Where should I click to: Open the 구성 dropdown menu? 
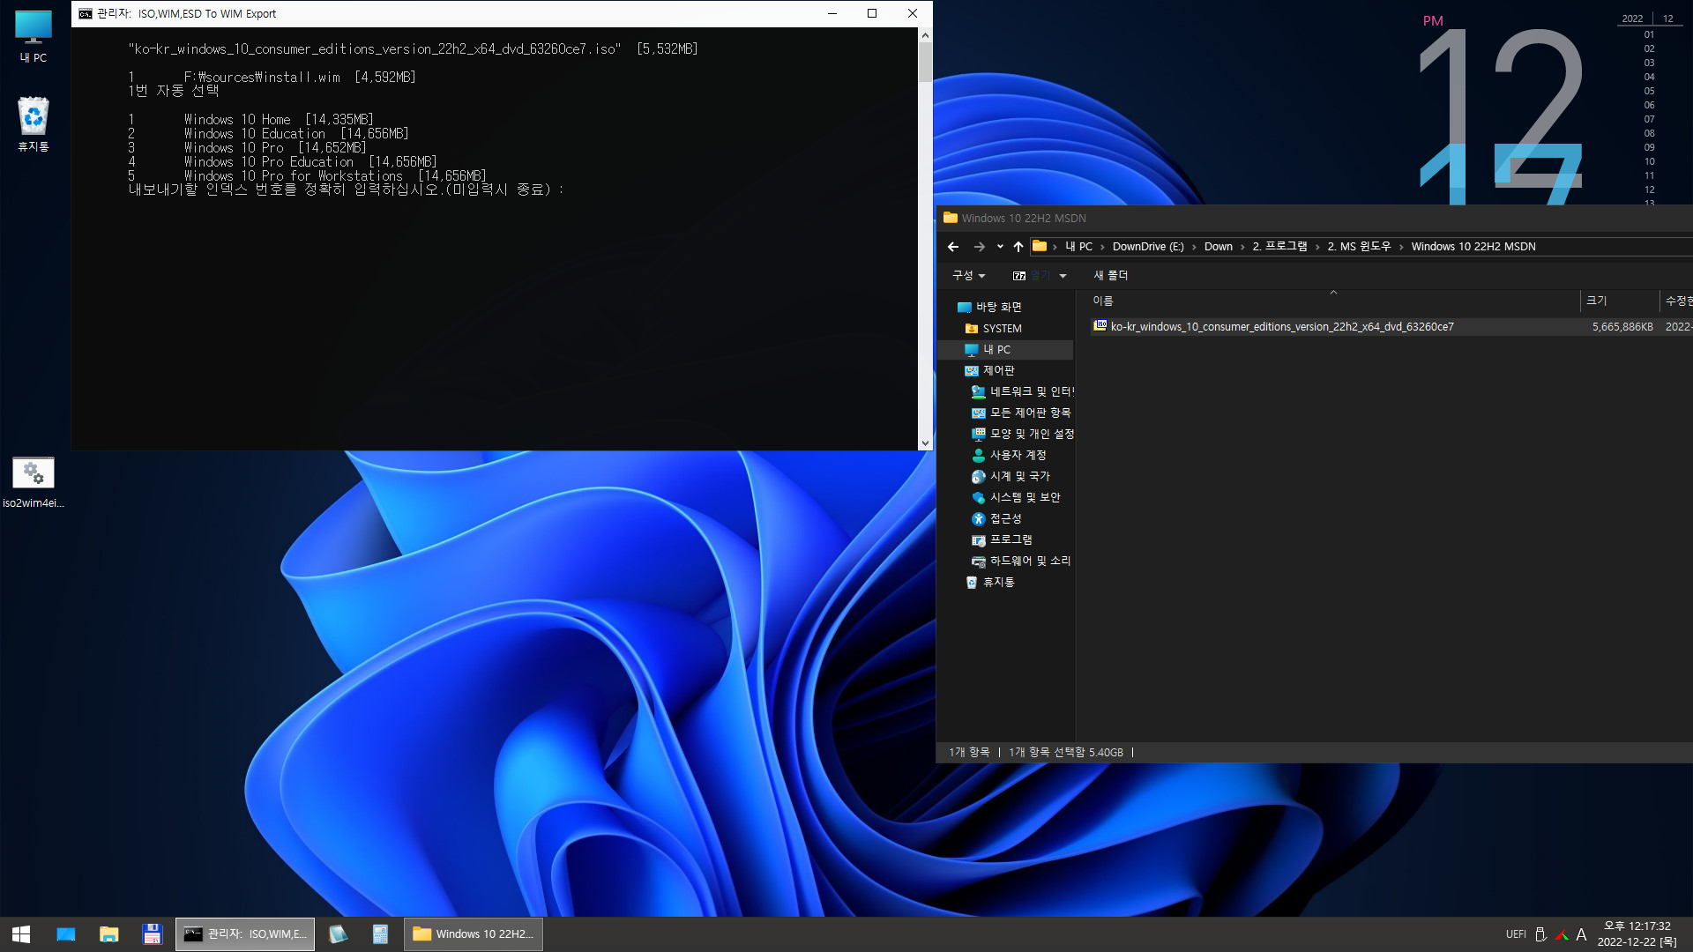[x=968, y=276]
